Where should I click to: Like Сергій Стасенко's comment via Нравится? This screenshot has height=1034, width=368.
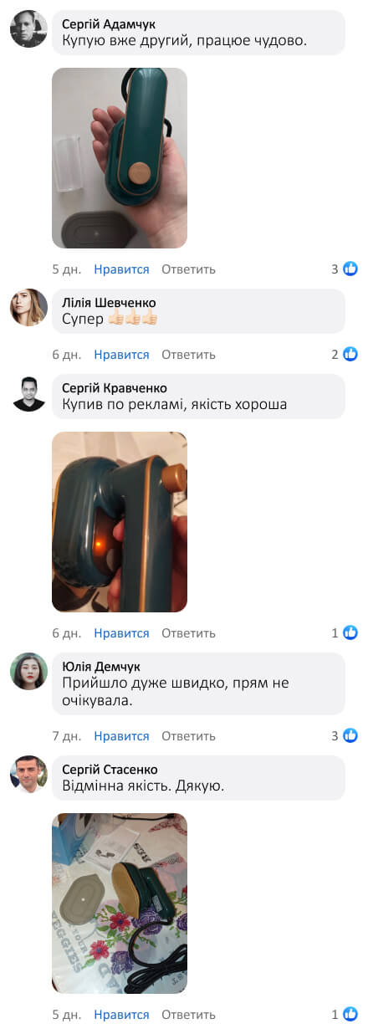[x=121, y=1015]
